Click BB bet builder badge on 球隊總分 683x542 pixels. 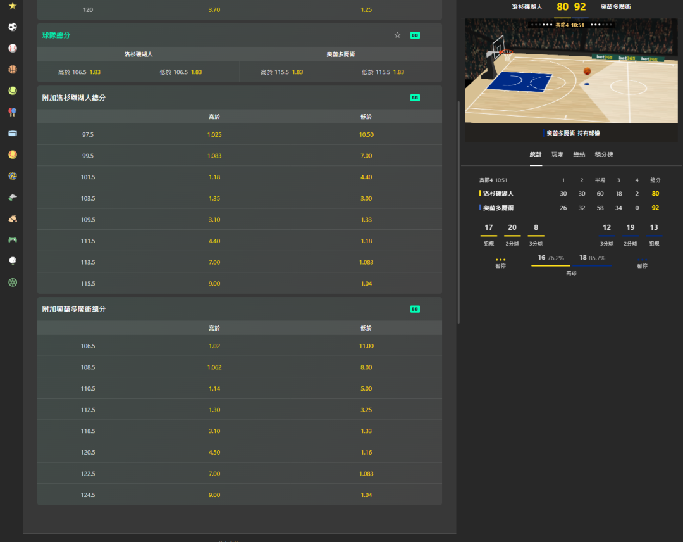[x=415, y=35]
